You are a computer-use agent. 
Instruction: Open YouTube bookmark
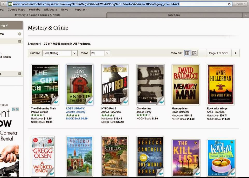pos(34,10)
